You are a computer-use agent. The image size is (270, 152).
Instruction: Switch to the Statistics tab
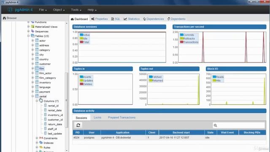(132, 19)
